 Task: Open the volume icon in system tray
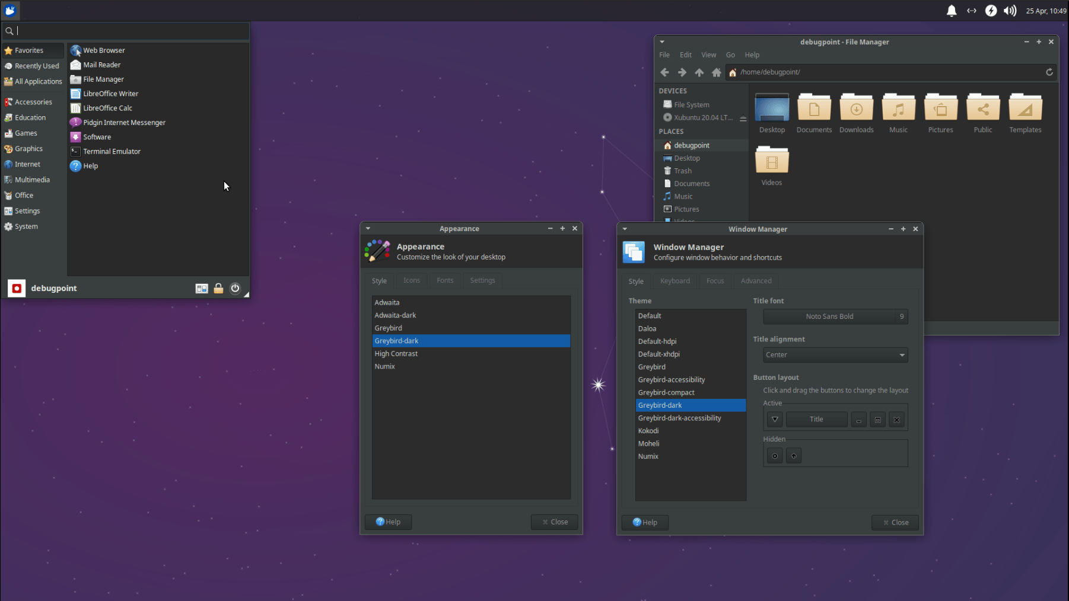click(x=1010, y=11)
